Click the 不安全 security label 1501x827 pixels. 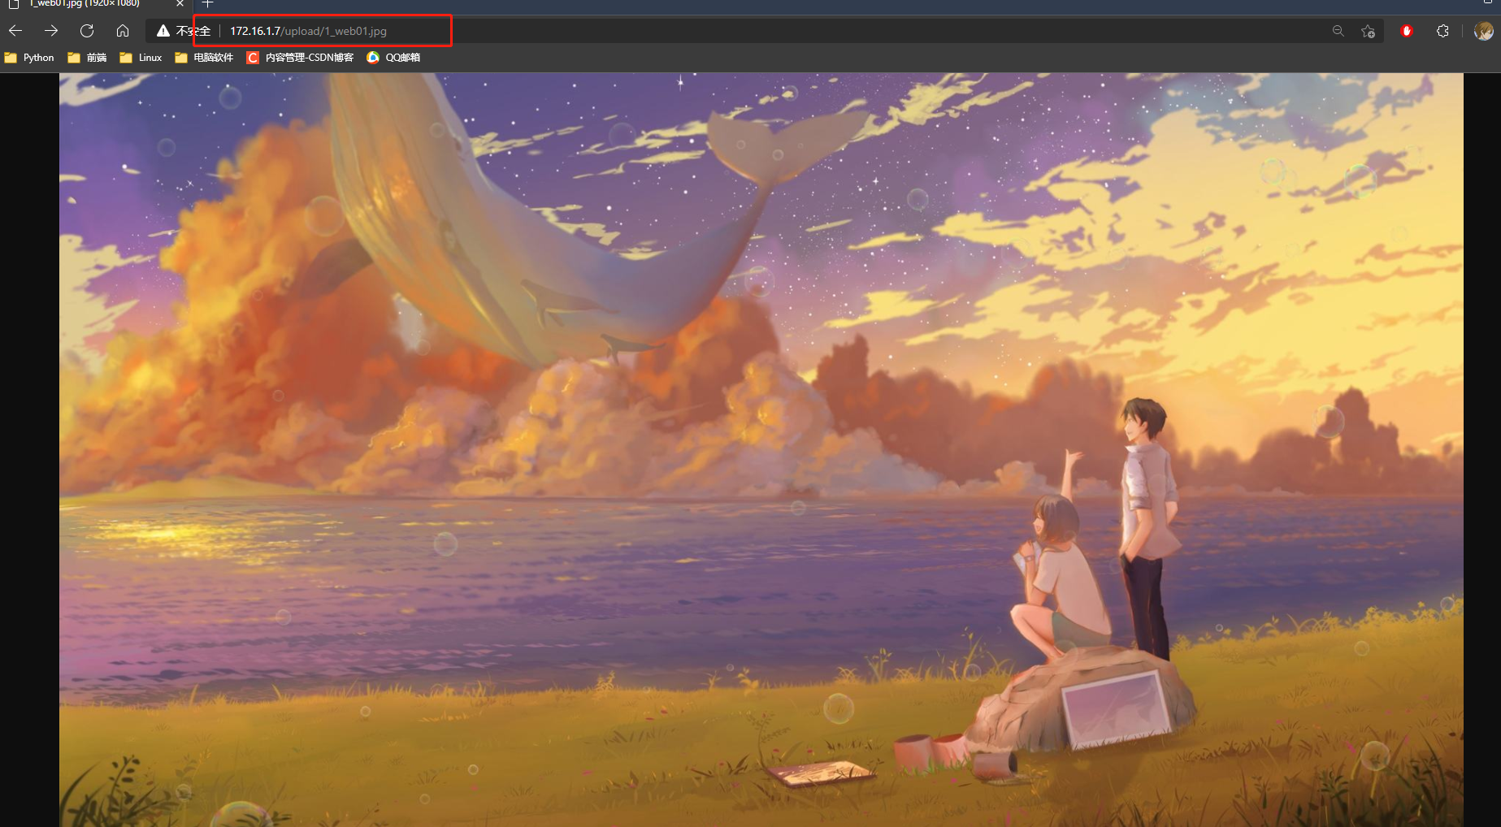(x=193, y=31)
